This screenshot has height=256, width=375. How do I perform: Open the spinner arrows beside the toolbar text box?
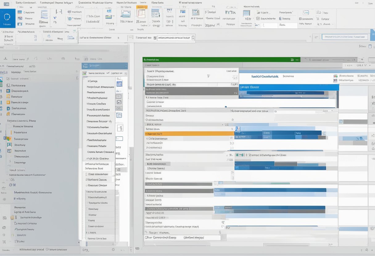(193, 38)
